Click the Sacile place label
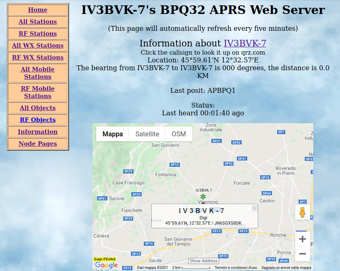 click(x=155, y=260)
